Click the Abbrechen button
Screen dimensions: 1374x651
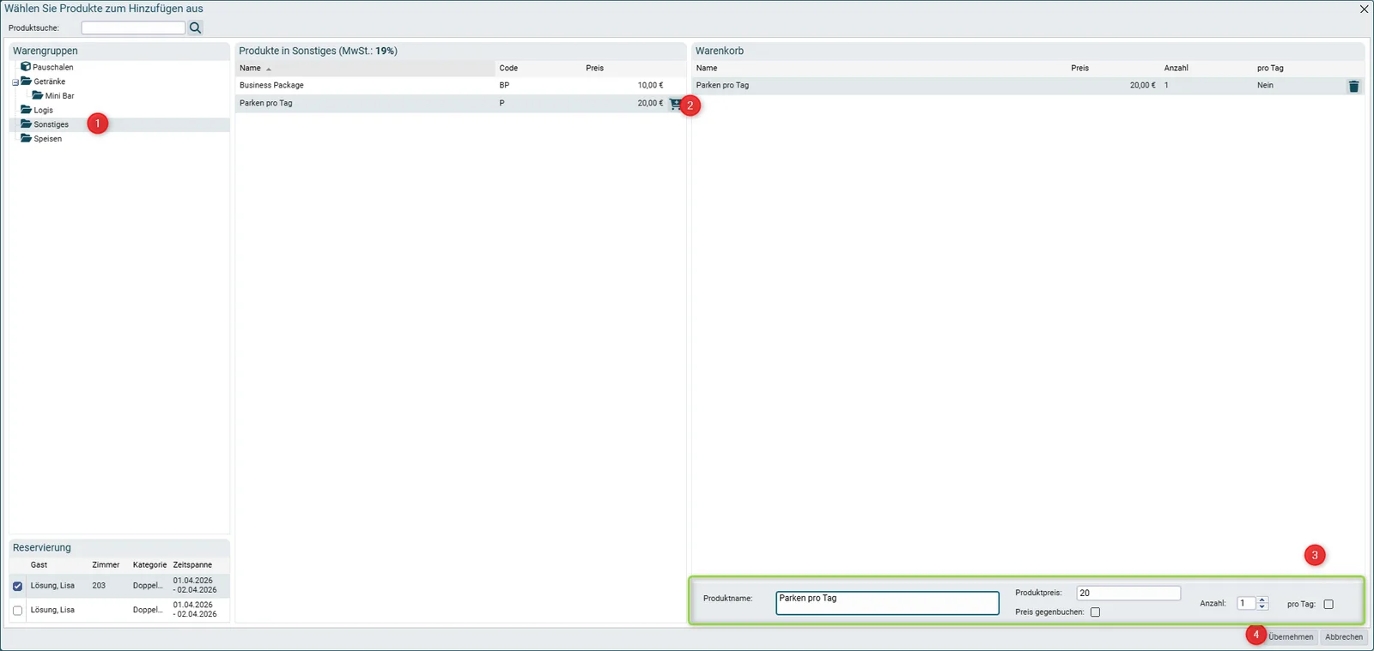[1344, 636]
